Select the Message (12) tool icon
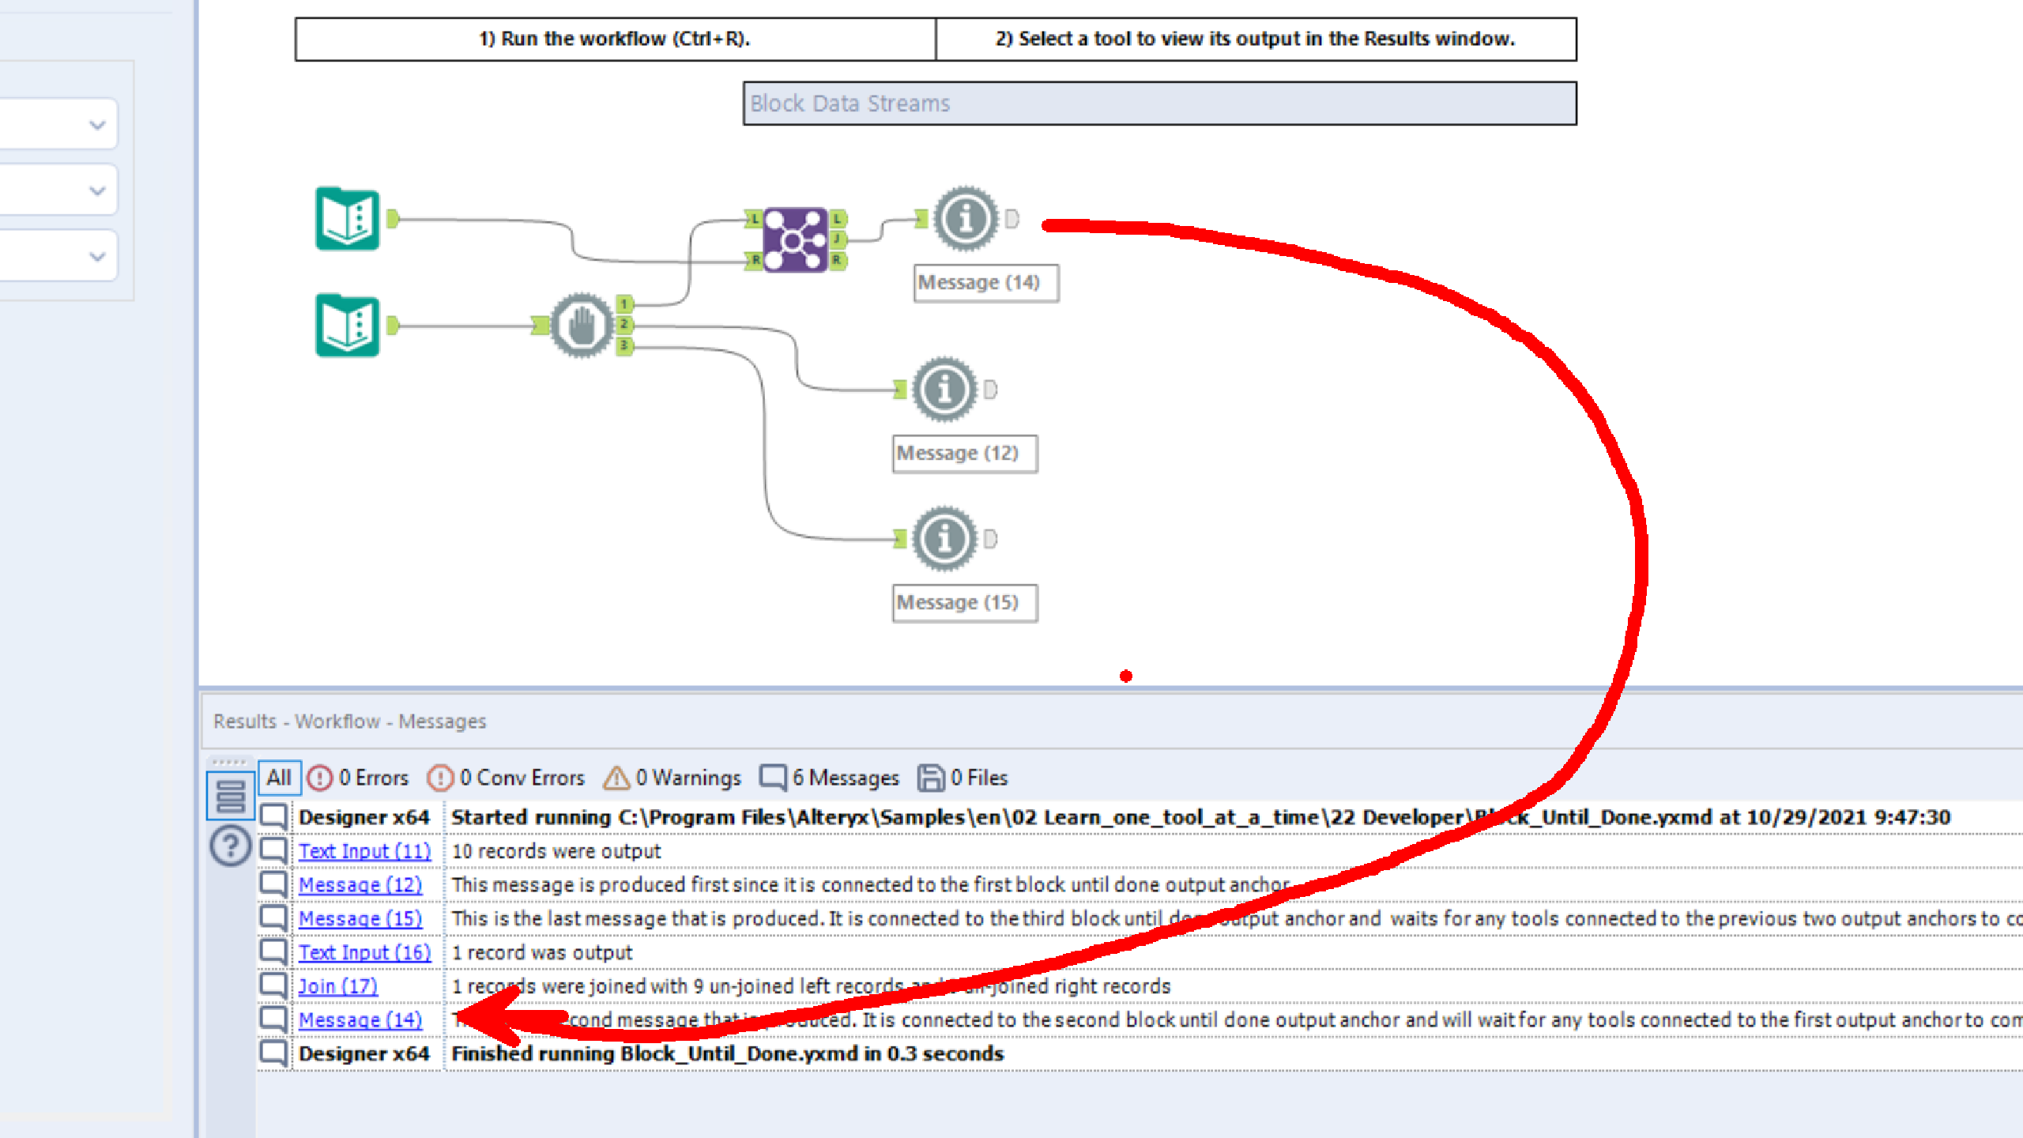Viewport: 2023px width, 1138px height. (x=945, y=389)
